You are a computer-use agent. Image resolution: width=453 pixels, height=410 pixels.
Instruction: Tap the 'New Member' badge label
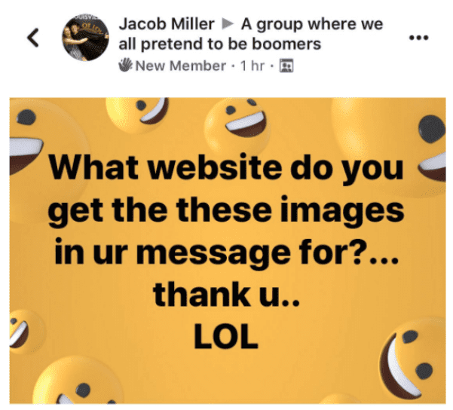181,66
